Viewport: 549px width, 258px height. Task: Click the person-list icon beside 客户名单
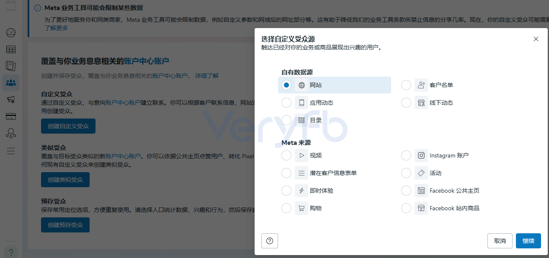click(421, 85)
